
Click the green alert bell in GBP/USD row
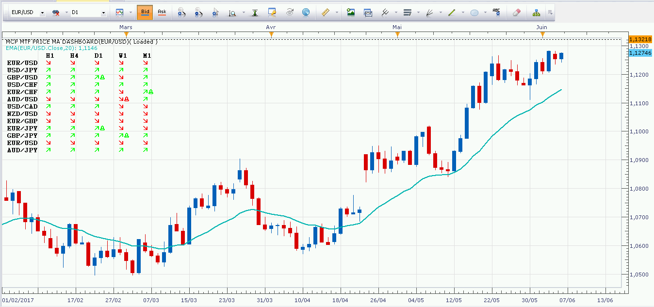102,78
